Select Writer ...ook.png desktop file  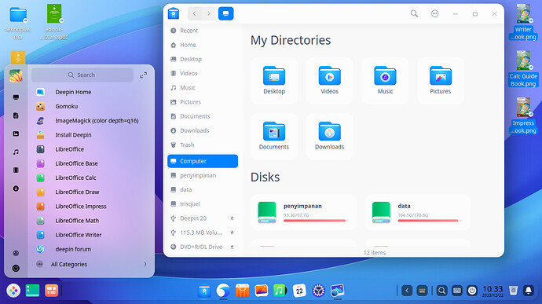coord(523,23)
